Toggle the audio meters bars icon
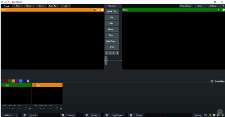Viewport: 225px width, 117px height. click(210, 115)
